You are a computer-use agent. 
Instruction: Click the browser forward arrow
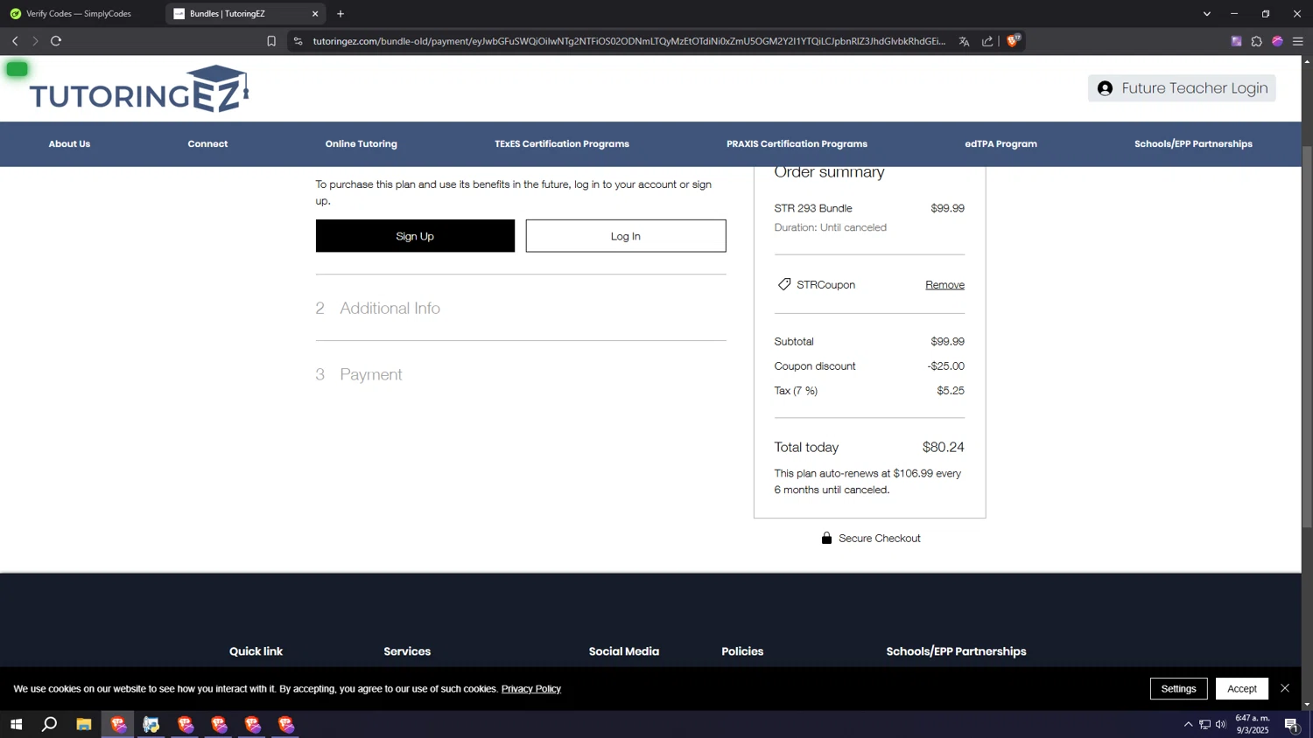pyautogui.click(x=35, y=41)
